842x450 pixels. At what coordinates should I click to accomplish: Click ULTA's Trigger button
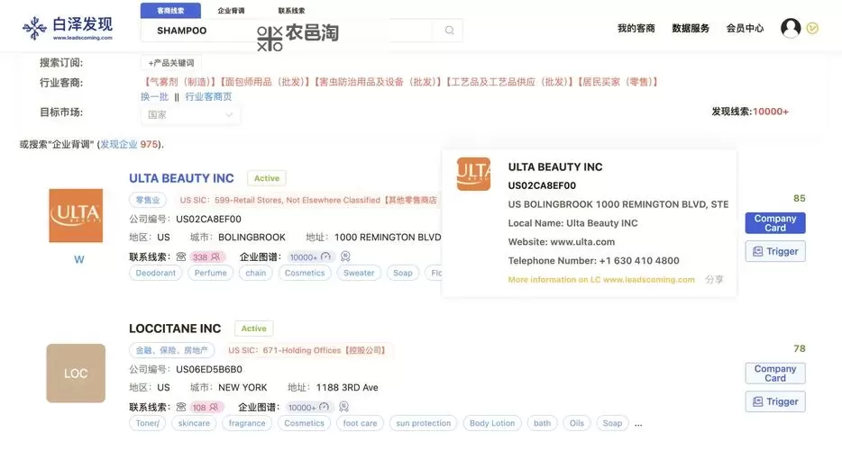(775, 251)
